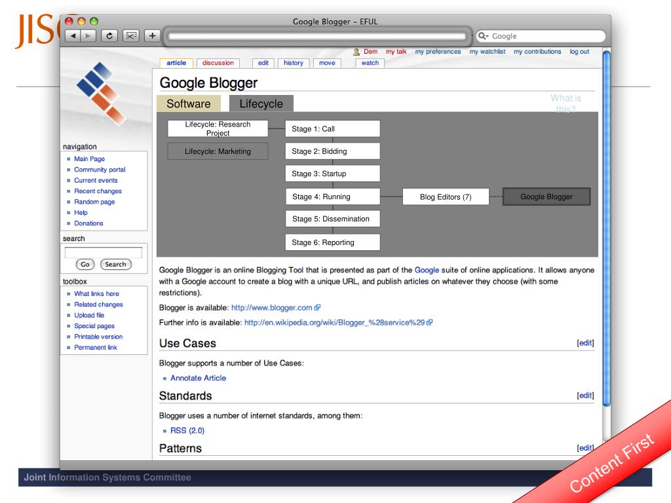The height and width of the screenshot is (503, 671).
Task: Open the Wikipedia Blogger service link
Action: pos(335,322)
